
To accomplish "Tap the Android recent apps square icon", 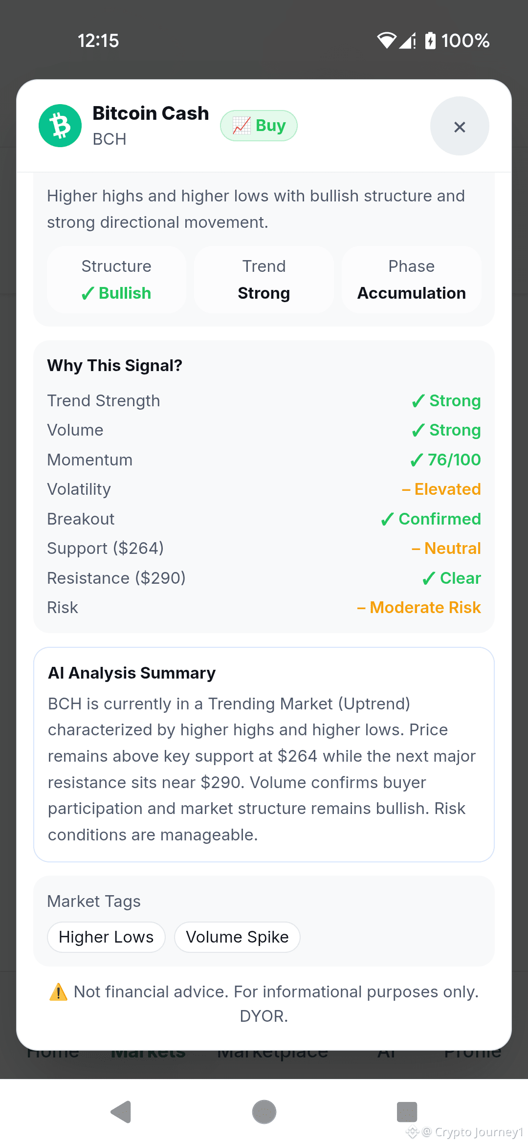I will click(x=407, y=1112).
